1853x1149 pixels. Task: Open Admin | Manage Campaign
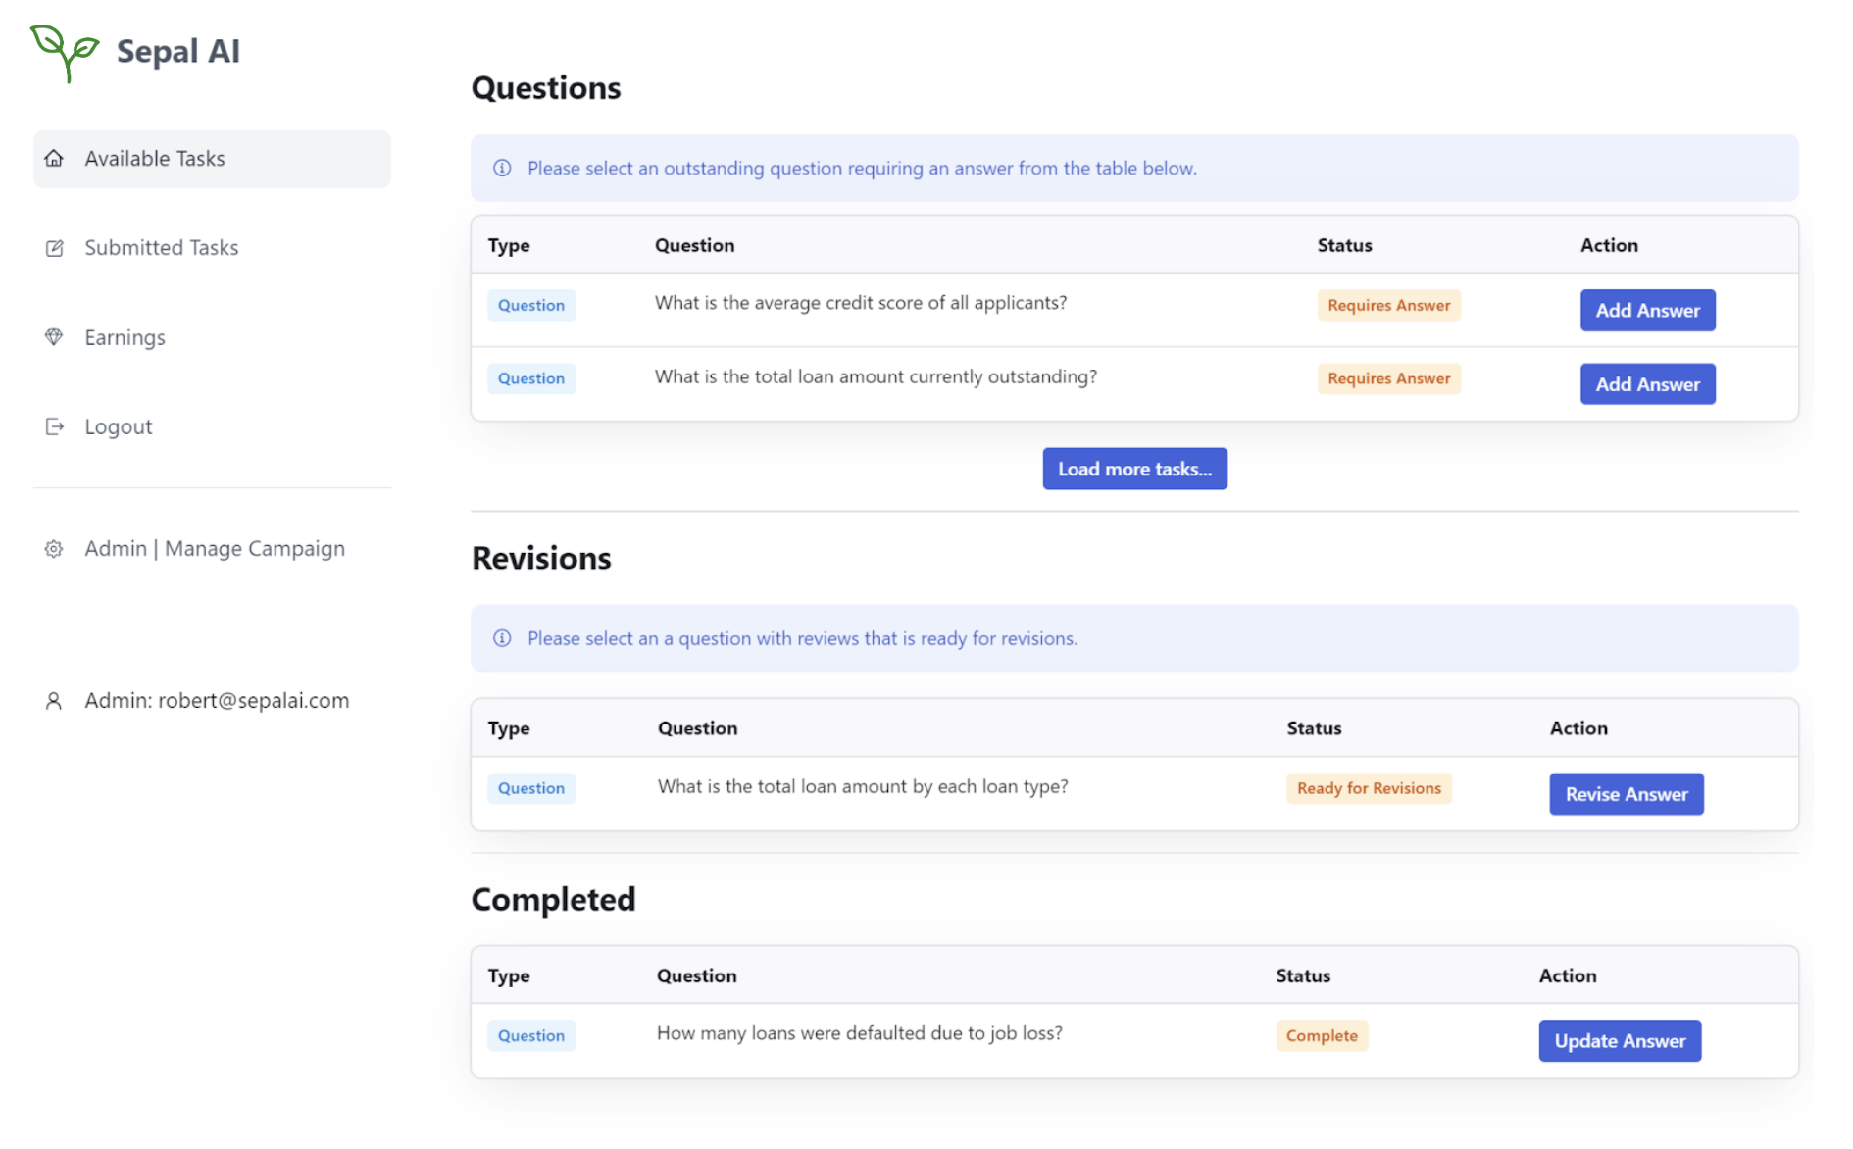point(215,549)
